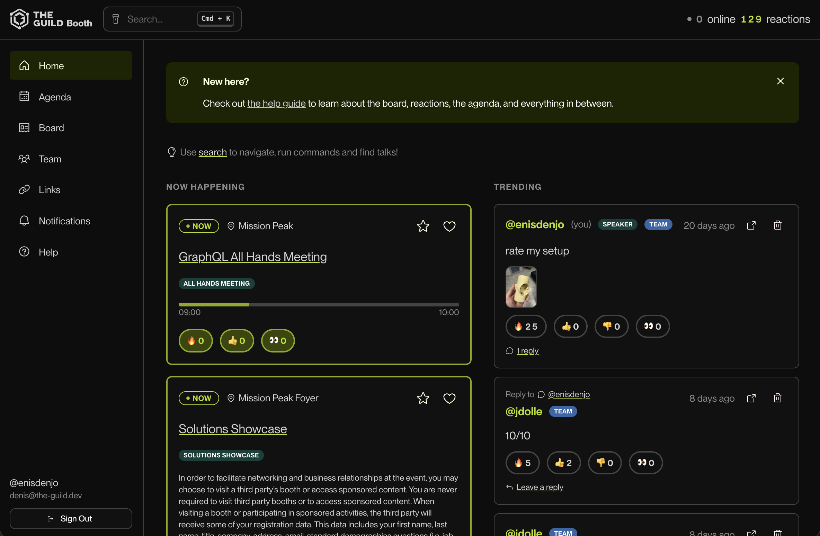Open the Links sidebar item
820x536 pixels.
click(x=71, y=190)
